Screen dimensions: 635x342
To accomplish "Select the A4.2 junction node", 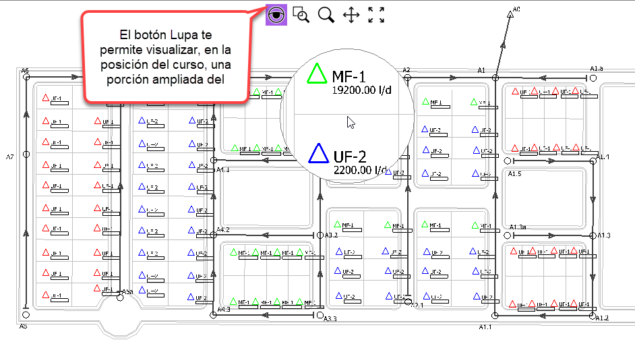I will (214, 235).
